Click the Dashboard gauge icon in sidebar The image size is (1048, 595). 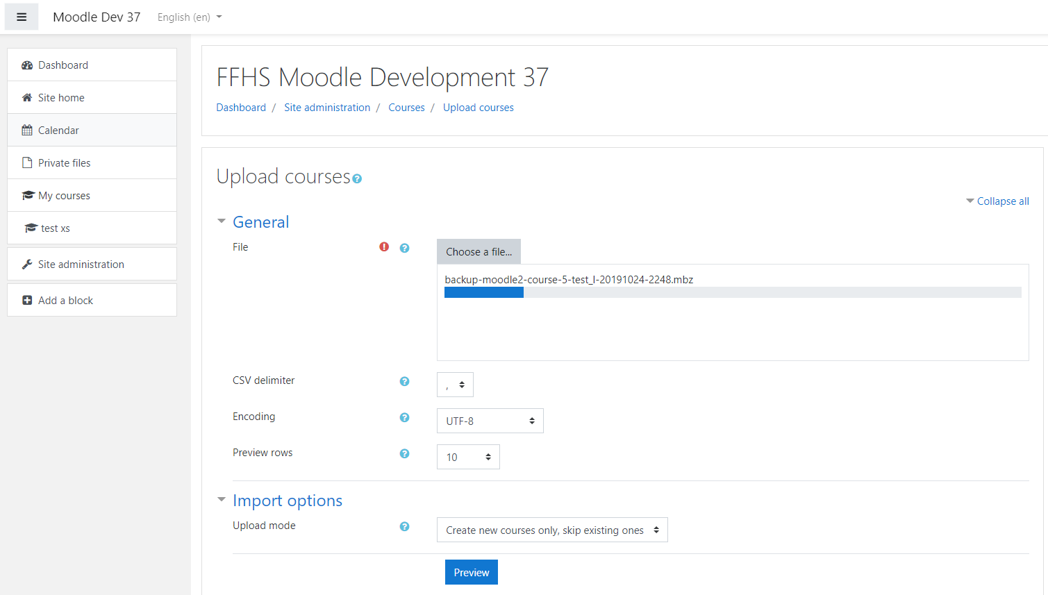pyautogui.click(x=27, y=65)
